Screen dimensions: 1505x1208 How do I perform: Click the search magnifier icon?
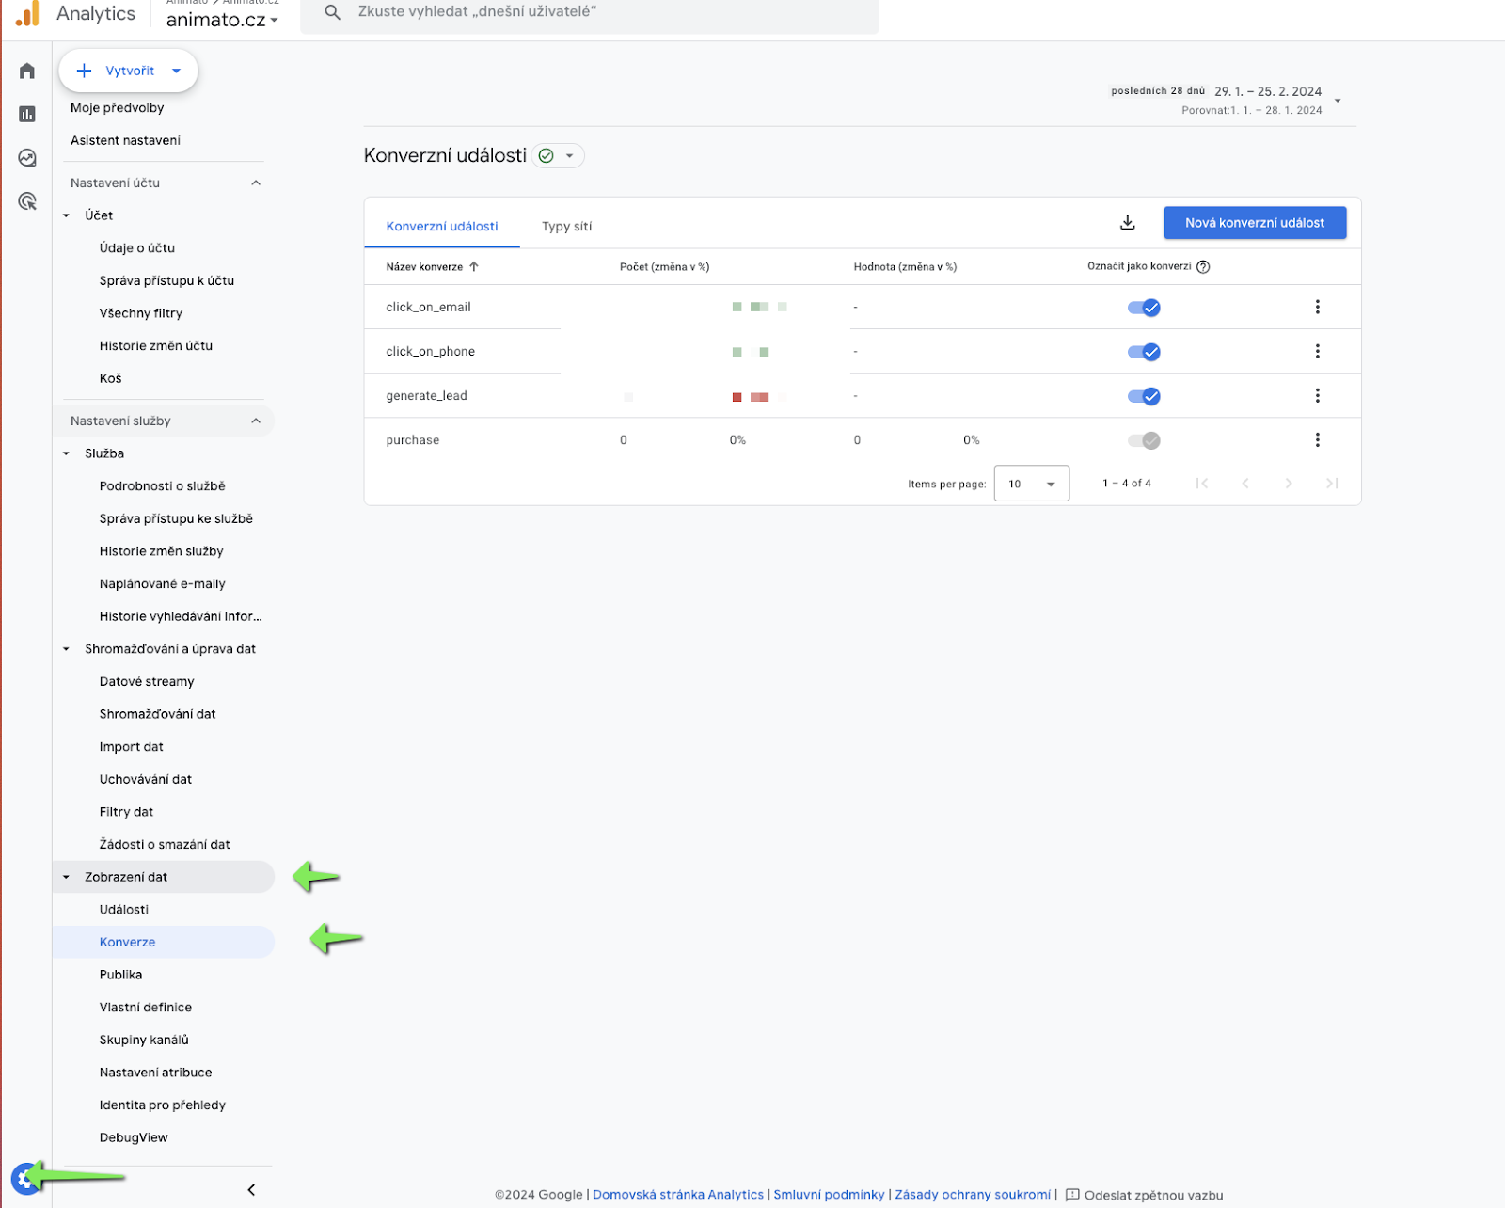332,12
